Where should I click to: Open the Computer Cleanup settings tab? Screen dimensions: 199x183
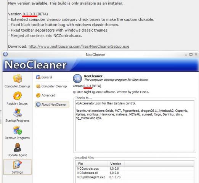click(51, 86)
